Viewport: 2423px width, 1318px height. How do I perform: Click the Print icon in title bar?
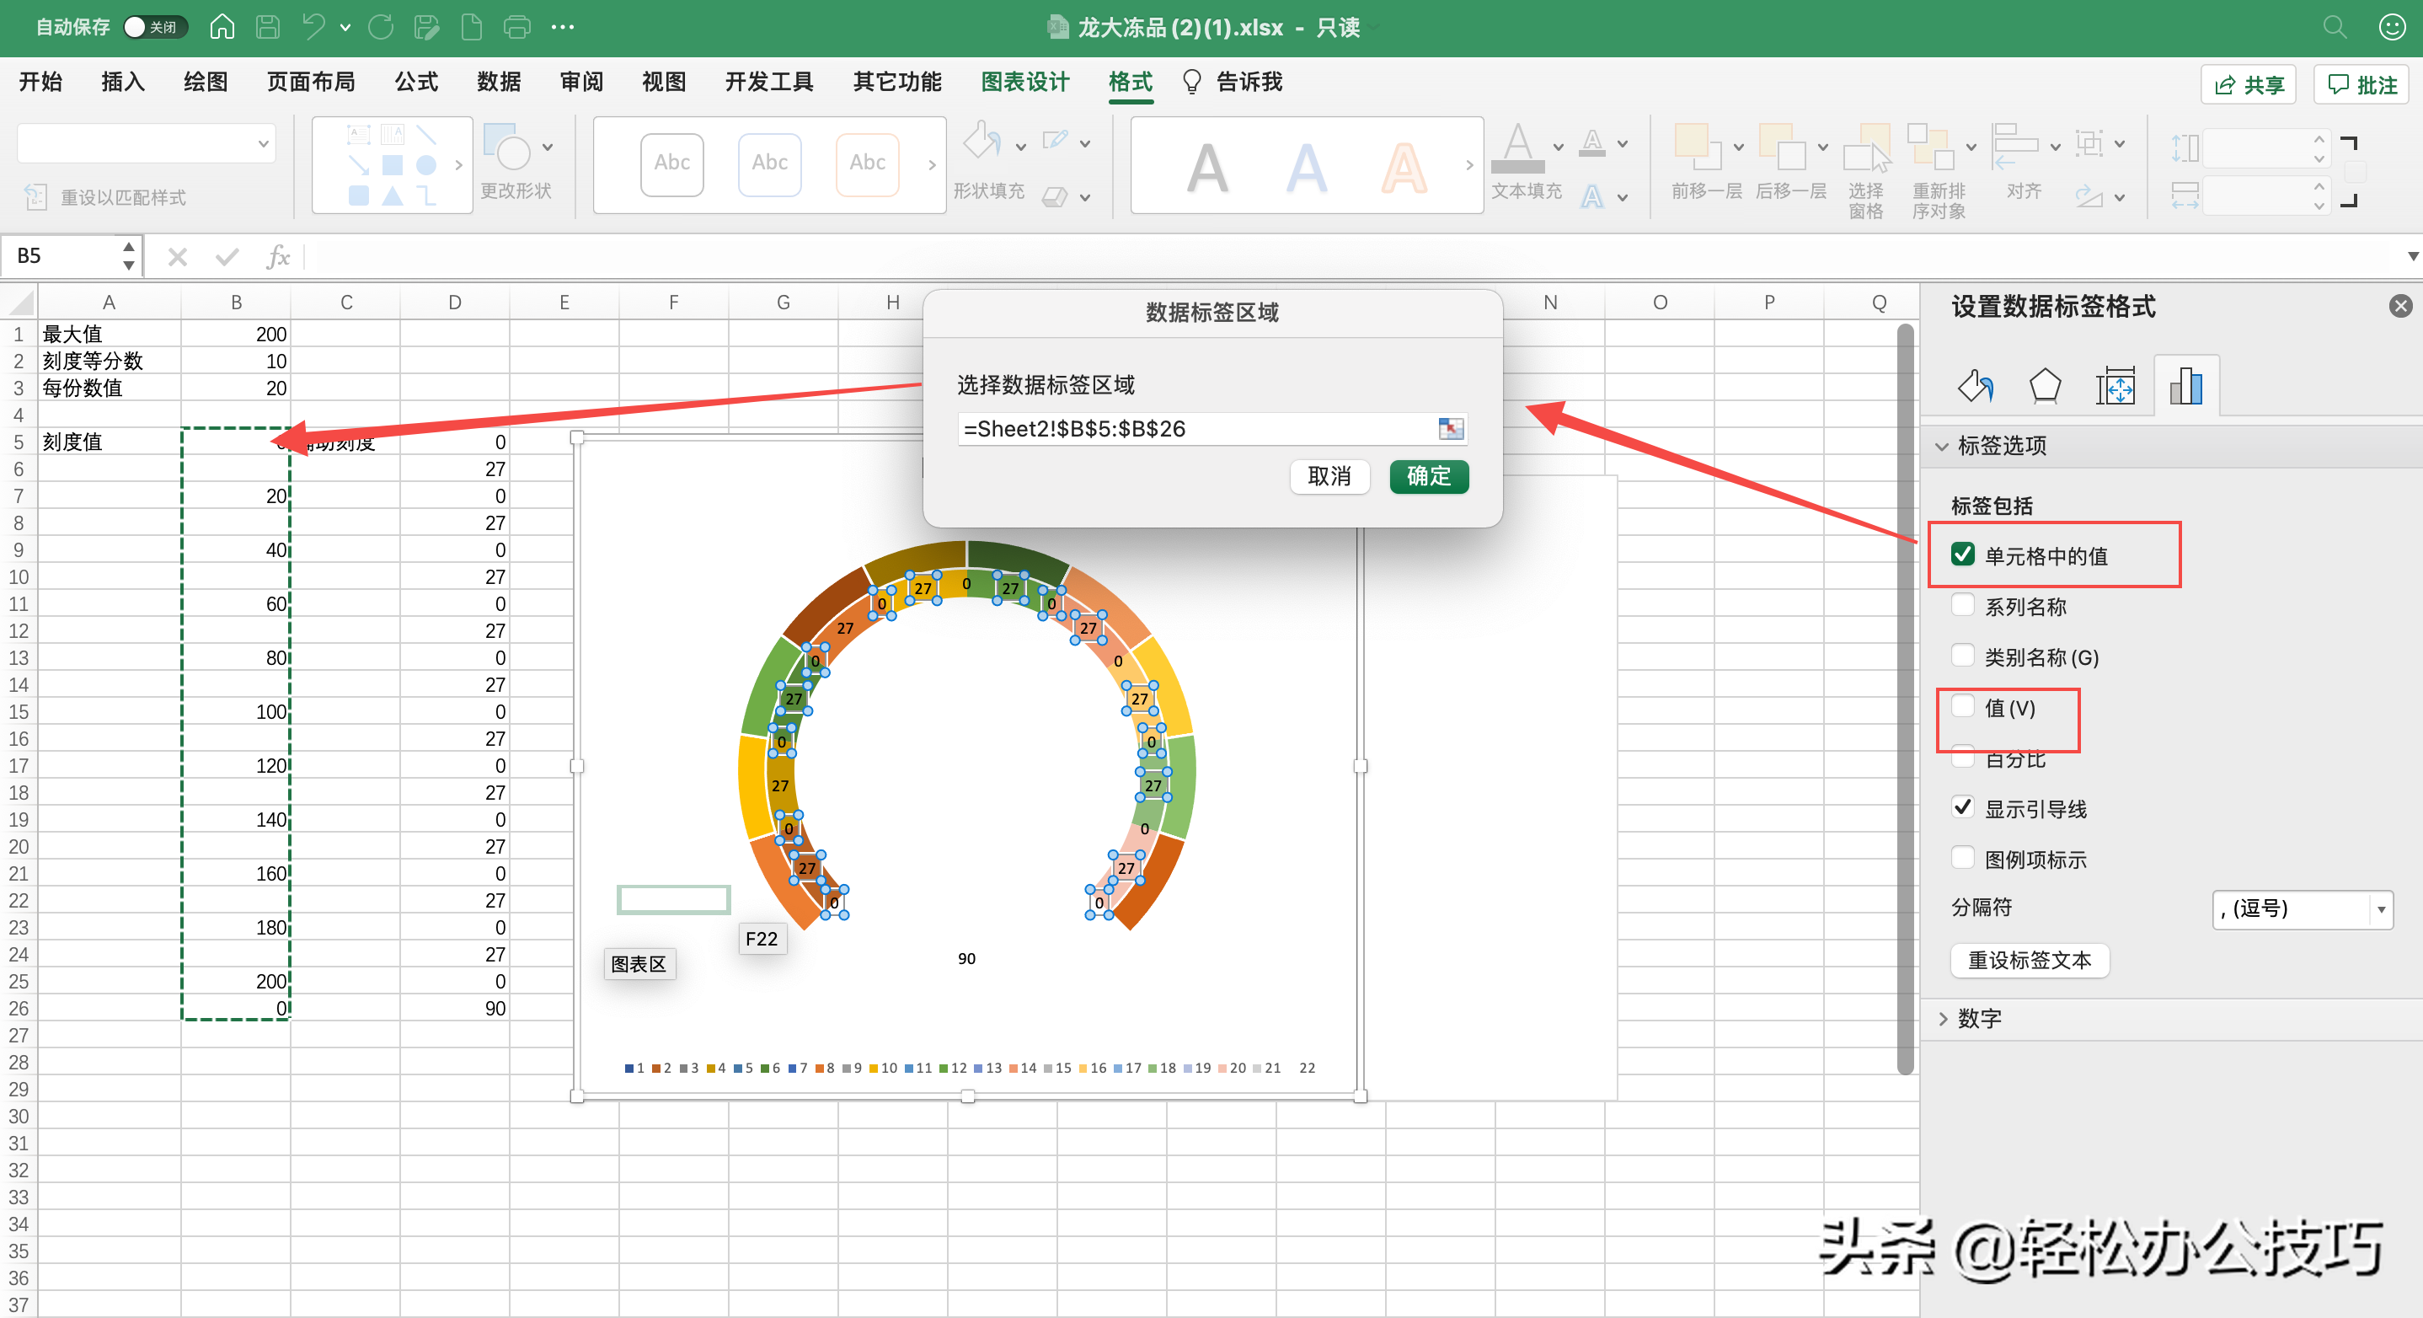[516, 26]
